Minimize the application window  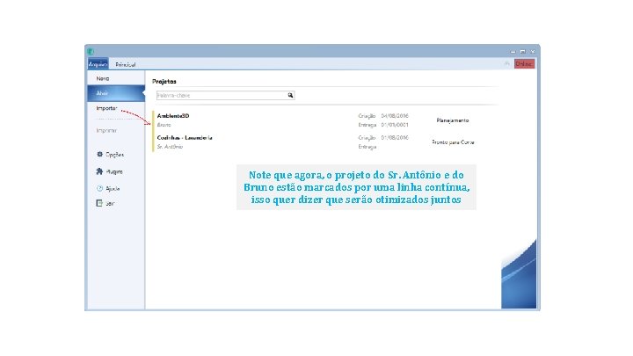[513, 52]
